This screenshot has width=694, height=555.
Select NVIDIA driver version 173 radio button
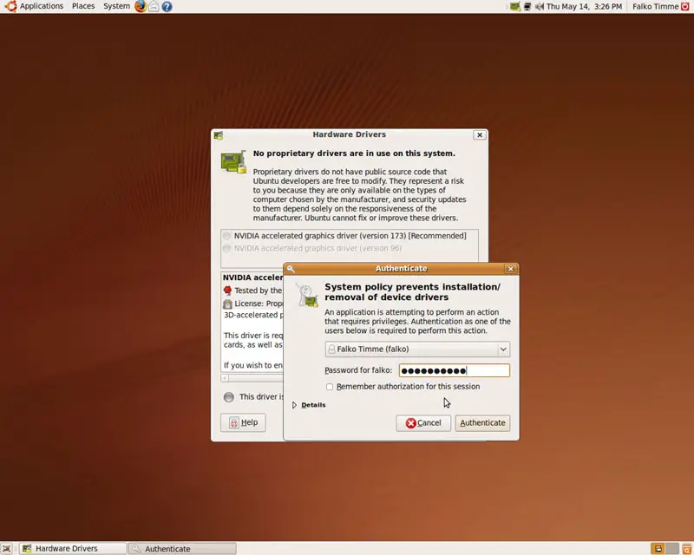coord(227,236)
